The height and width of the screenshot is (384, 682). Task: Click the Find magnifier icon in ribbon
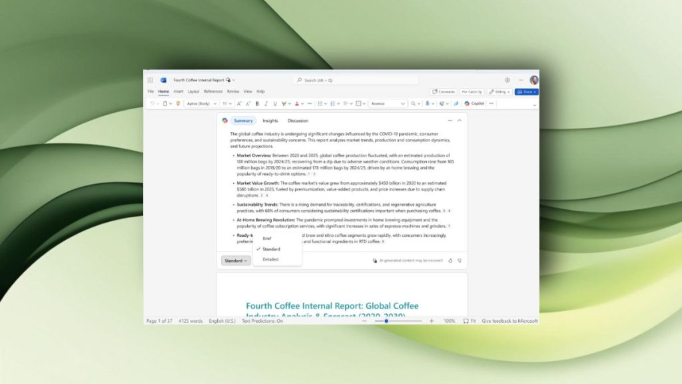point(413,103)
